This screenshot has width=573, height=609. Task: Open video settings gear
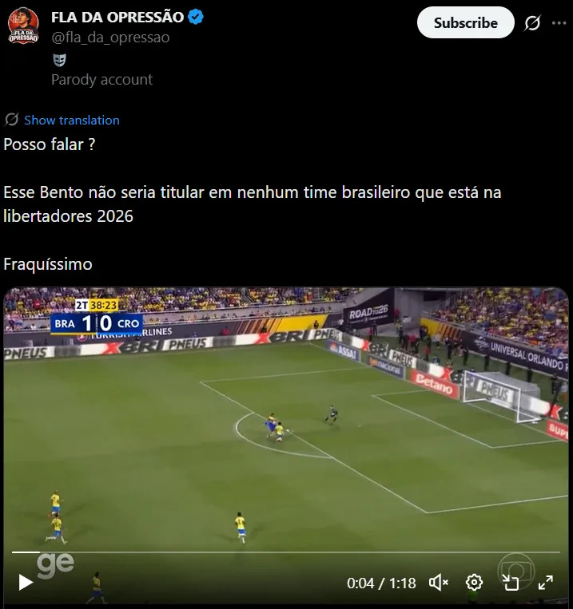[x=474, y=583]
